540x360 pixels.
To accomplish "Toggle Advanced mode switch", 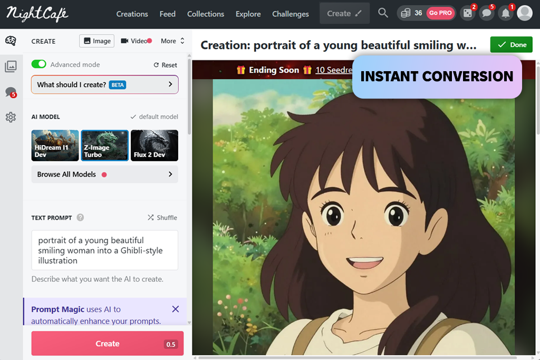I will (38, 64).
